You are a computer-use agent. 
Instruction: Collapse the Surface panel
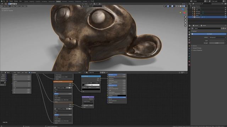tap(194, 31)
